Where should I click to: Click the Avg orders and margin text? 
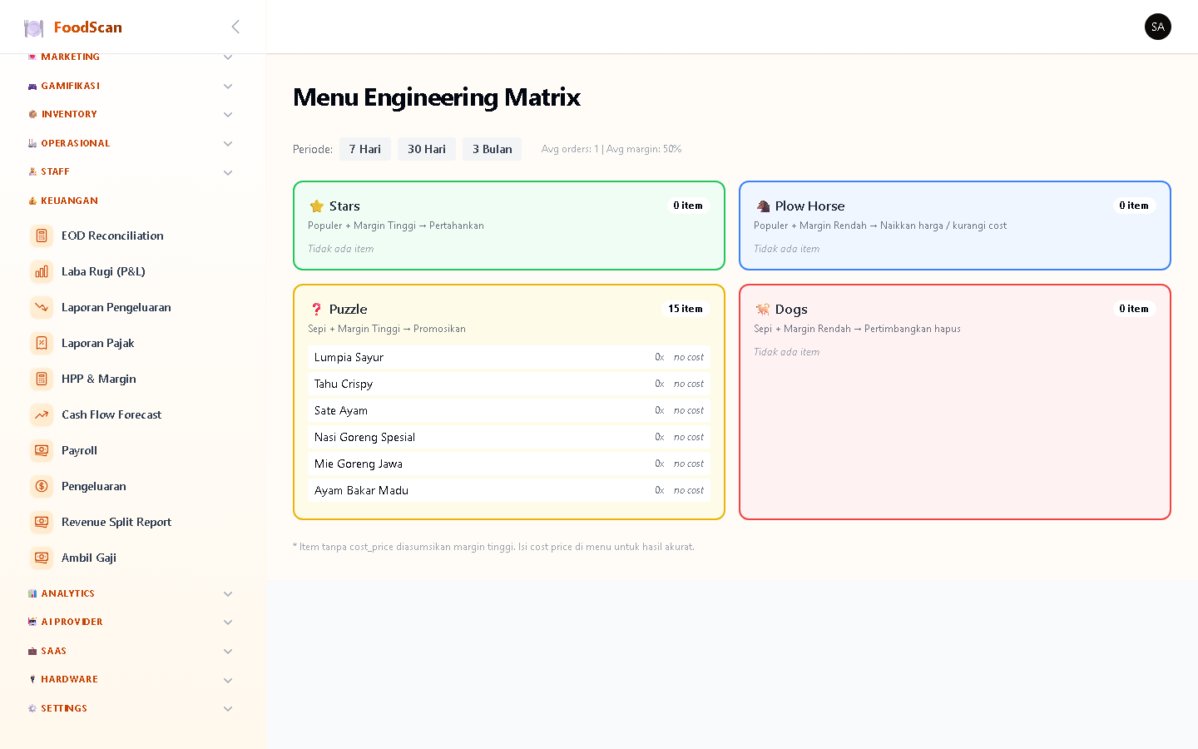click(x=611, y=149)
